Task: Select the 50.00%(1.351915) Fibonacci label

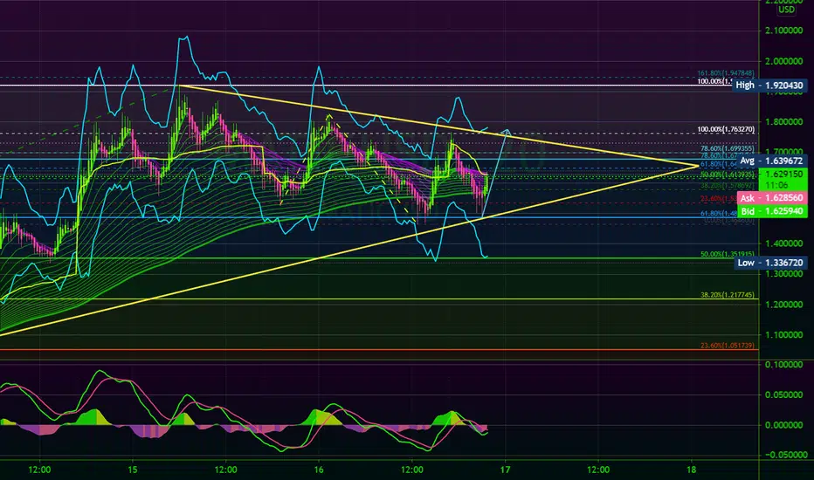Action: (x=728, y=254)
